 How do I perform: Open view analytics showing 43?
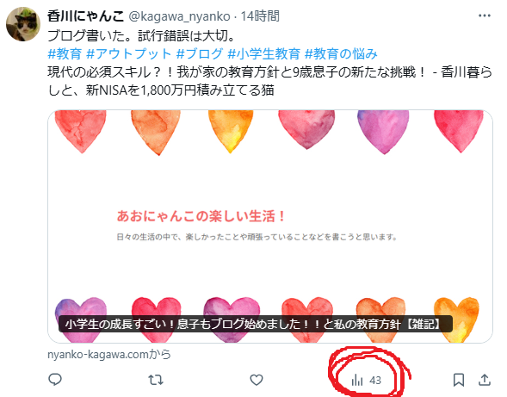click(x=367, y=380)
